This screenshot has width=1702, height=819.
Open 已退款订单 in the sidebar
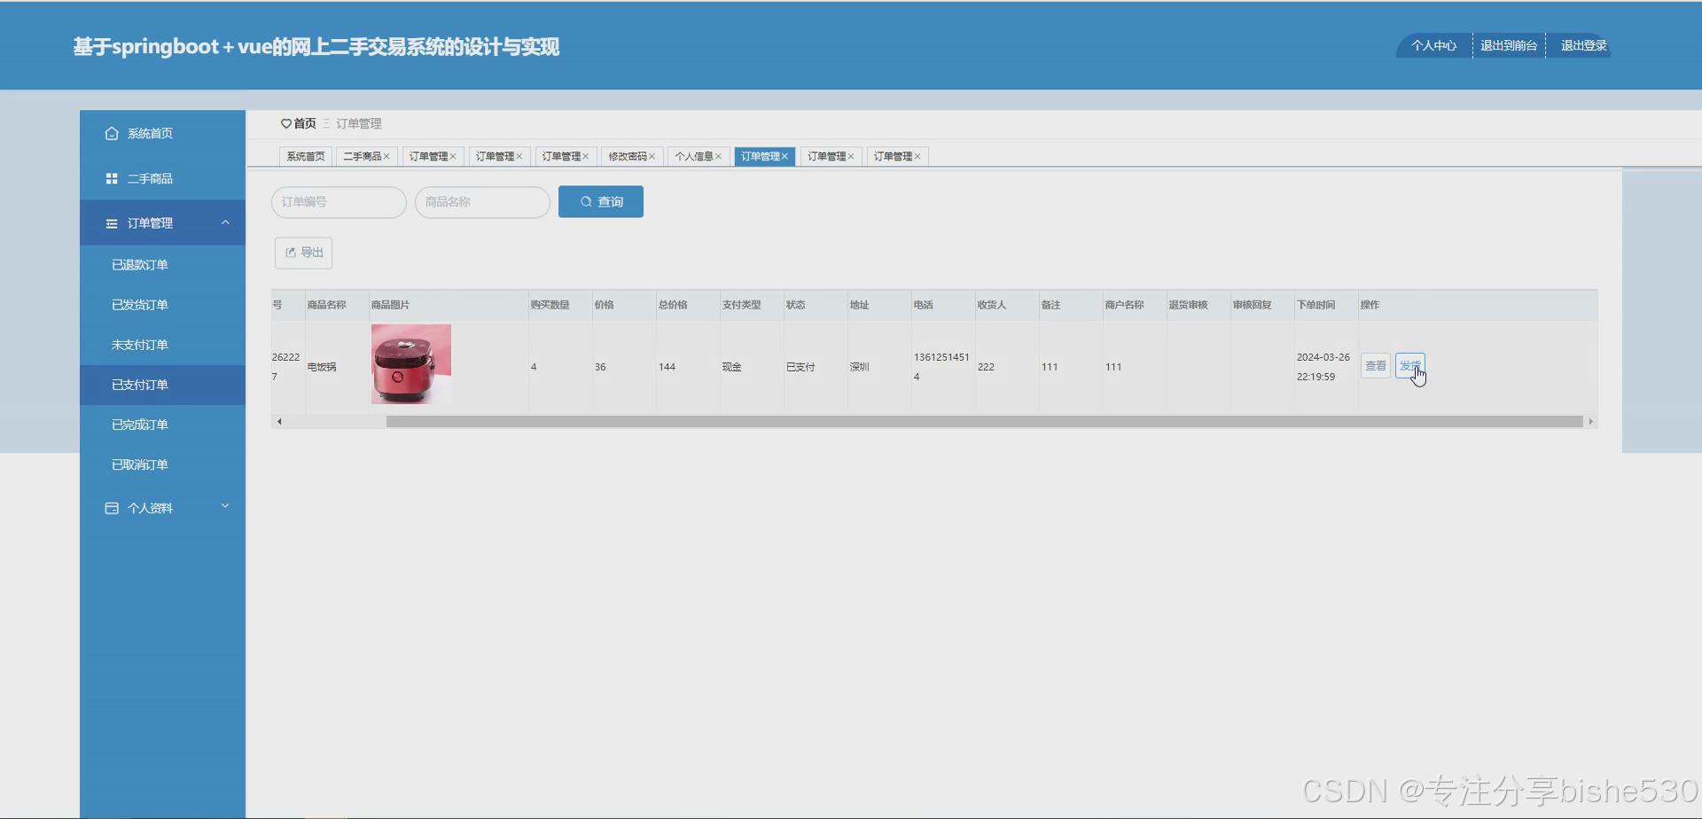162,265
